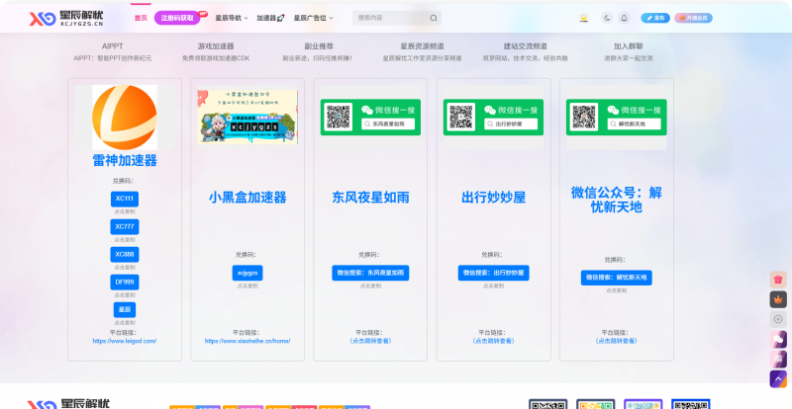Image resolution: width=792 pixels, height=409 pixels.
Task: Open the www.leigod.com platform link
Action: point(125,341)
